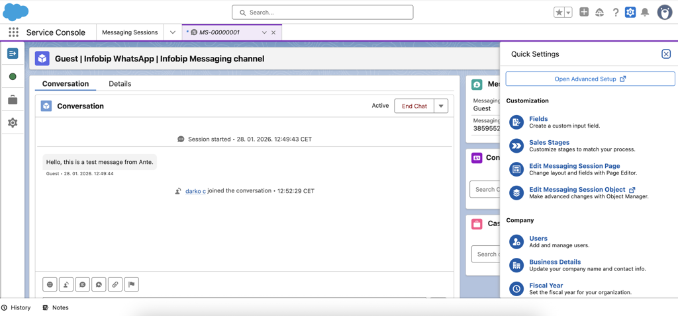Open Messaging Sessions navigation tab

click(x=130, y=32)
